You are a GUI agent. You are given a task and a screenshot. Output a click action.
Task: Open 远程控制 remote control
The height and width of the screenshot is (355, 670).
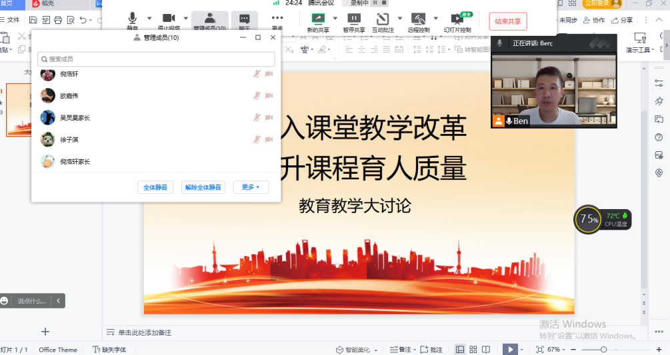418,20
